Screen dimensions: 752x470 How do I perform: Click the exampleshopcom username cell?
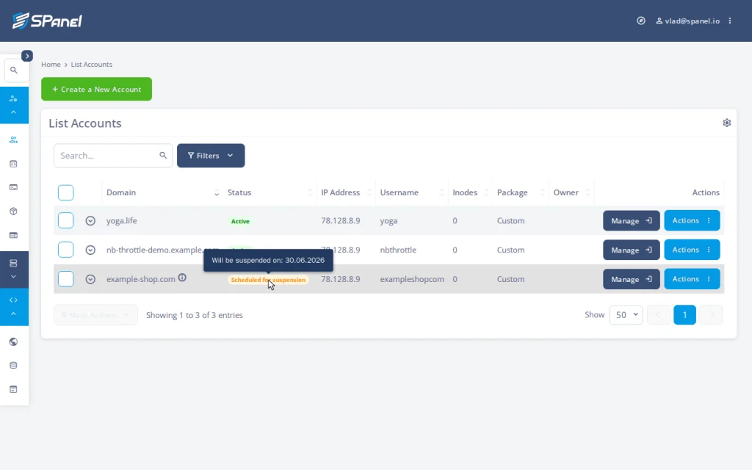point(412,279)
